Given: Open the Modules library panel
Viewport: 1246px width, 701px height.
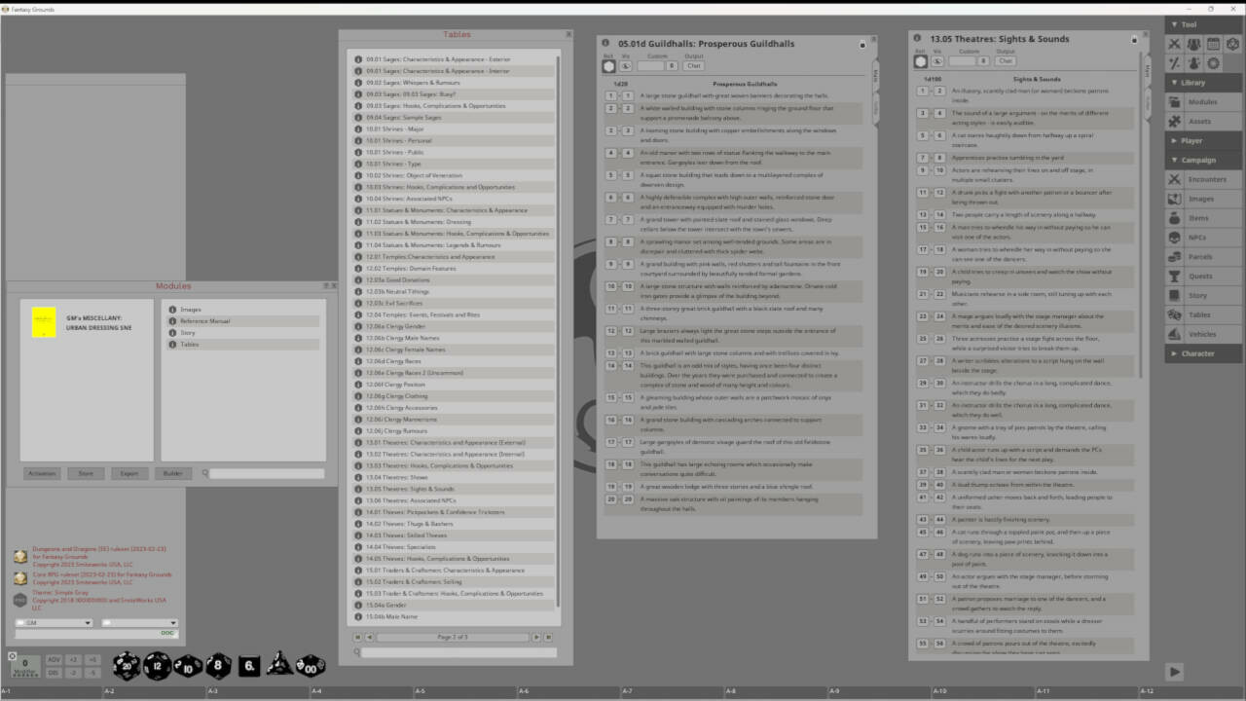Looking at the screenshot, I should [1203, 101].
